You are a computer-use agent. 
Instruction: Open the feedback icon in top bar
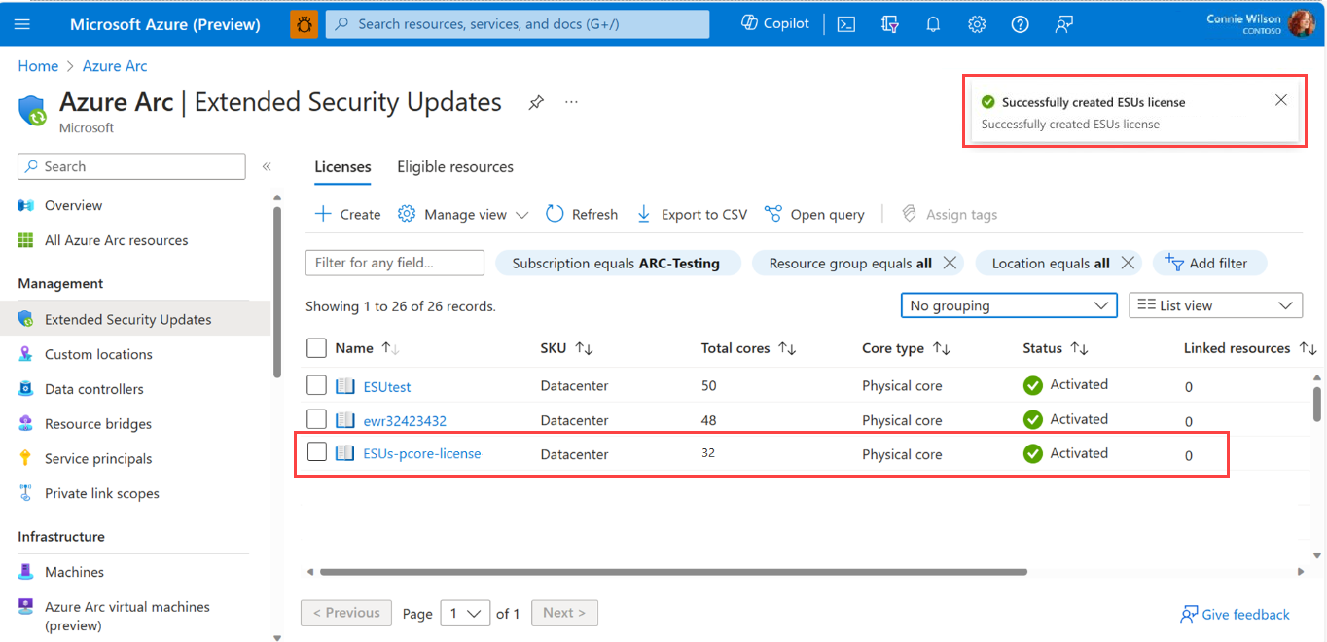pyautogui.click(x=1063, y=24)
